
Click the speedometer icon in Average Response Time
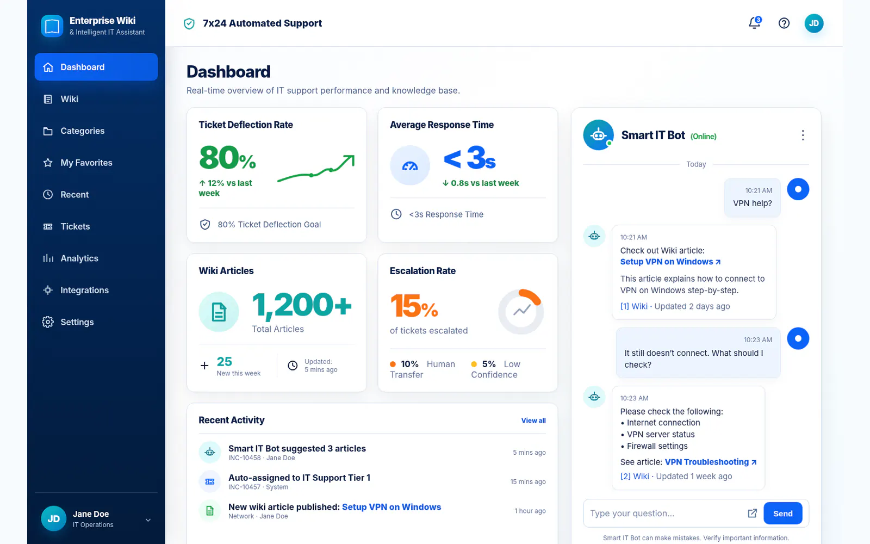point(410,165)
